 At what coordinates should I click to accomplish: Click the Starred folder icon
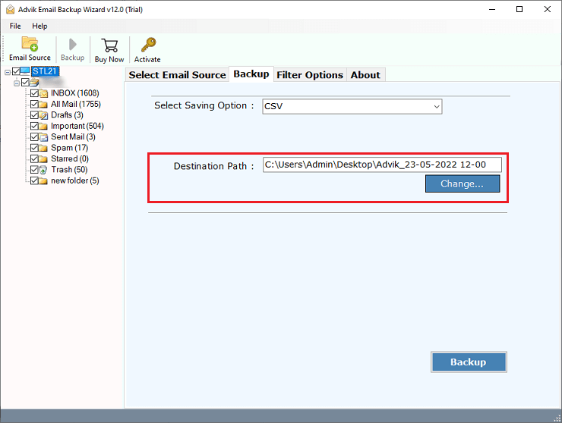pyautogui.click(x=43, y=159)
